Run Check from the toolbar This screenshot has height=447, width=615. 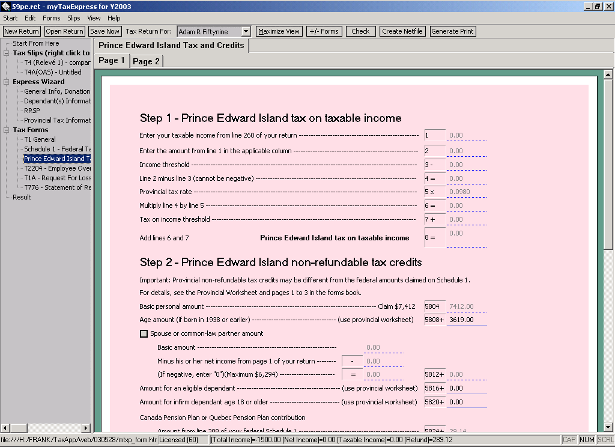(x=360, y=31)
